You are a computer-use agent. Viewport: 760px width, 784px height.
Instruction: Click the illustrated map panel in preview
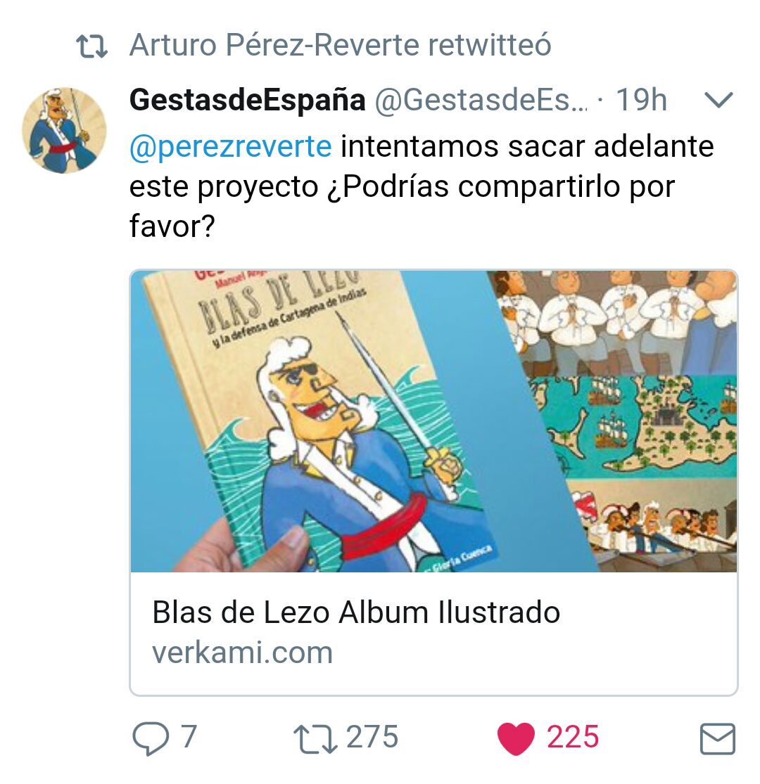[633, 427]
